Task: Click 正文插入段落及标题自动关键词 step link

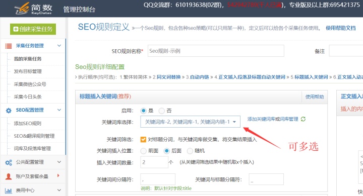Action: (252, 77)
